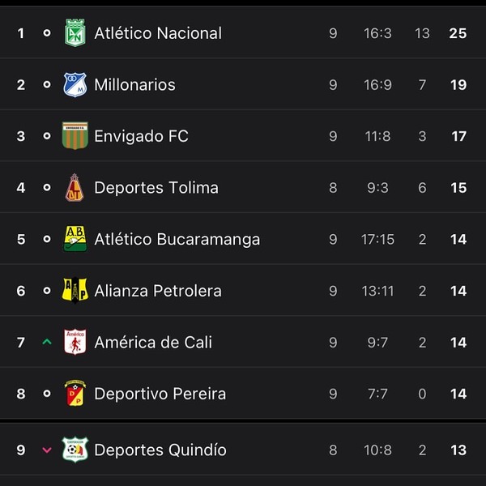Select the Deportes Tolima team name
486x486 pixels.
tap(156, 188)
